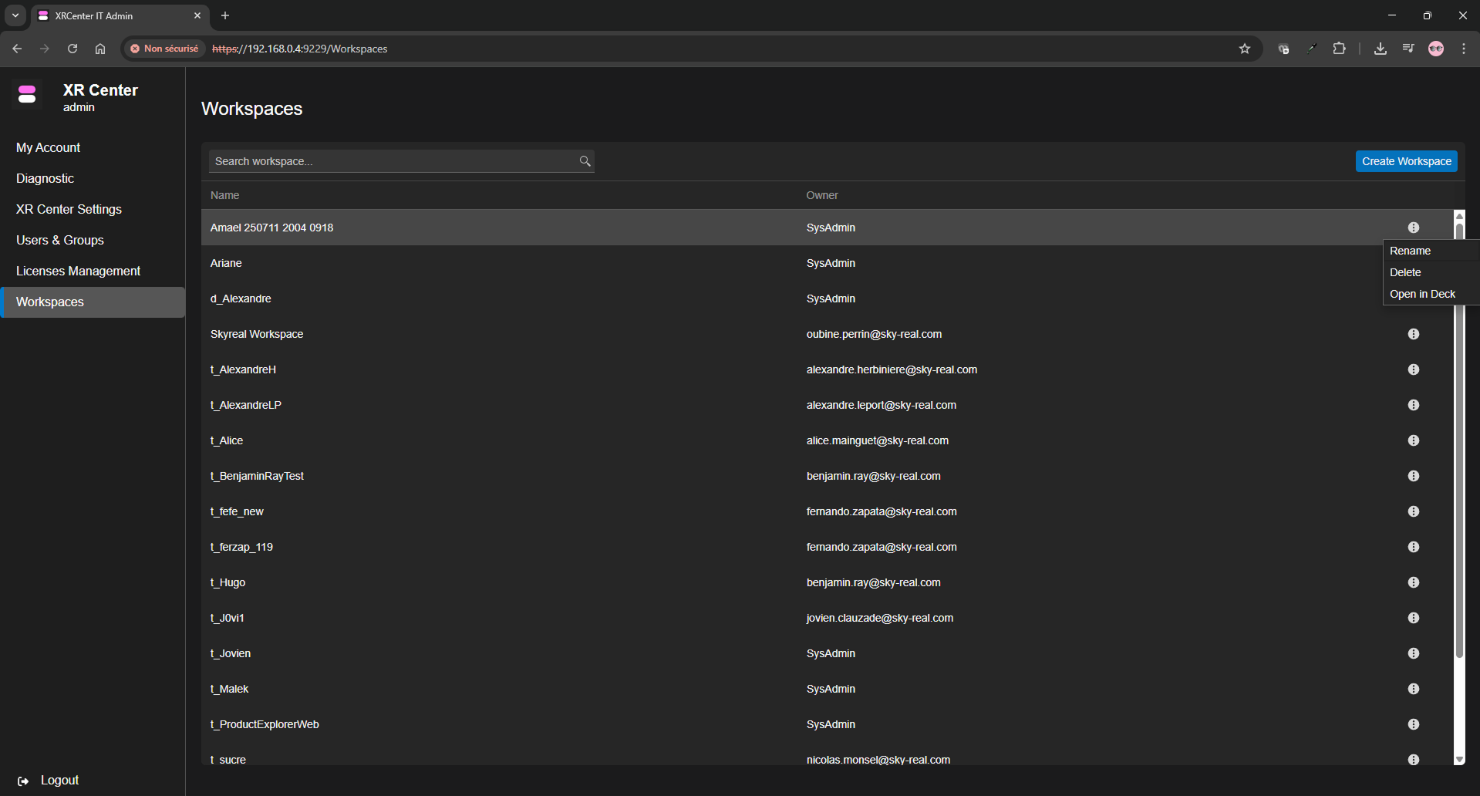This screenshot has height=796, width=1480.
Task: Click the Create Workspace button
Action: (1406, 161)
